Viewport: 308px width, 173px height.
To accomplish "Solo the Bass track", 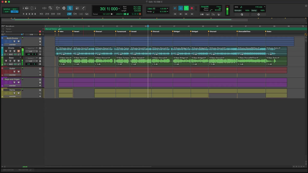I will pyautogui.click(x=14, y=61).
